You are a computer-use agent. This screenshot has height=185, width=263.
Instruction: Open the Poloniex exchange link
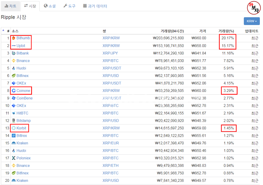[23, 158]
